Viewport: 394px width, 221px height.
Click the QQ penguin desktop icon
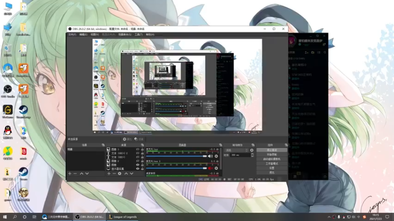[x=8, y=132]
